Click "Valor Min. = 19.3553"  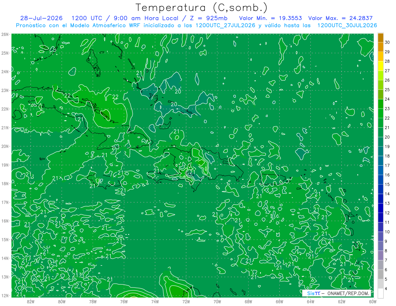point(271,18)
